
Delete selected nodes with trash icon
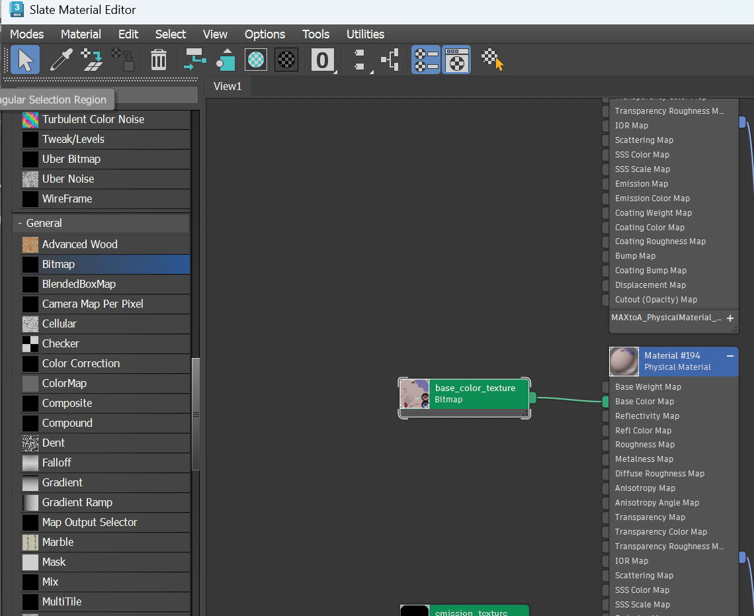point(158,60)
